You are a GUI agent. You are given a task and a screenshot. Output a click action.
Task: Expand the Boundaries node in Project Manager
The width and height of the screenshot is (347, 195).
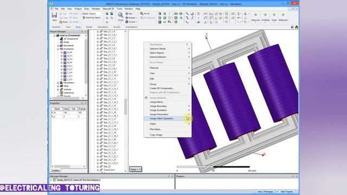pos(58,45)
